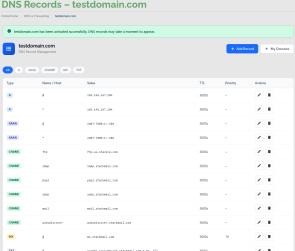Filter records by All types
Viewport: 295px width, 251px height.
click(7, 70)
